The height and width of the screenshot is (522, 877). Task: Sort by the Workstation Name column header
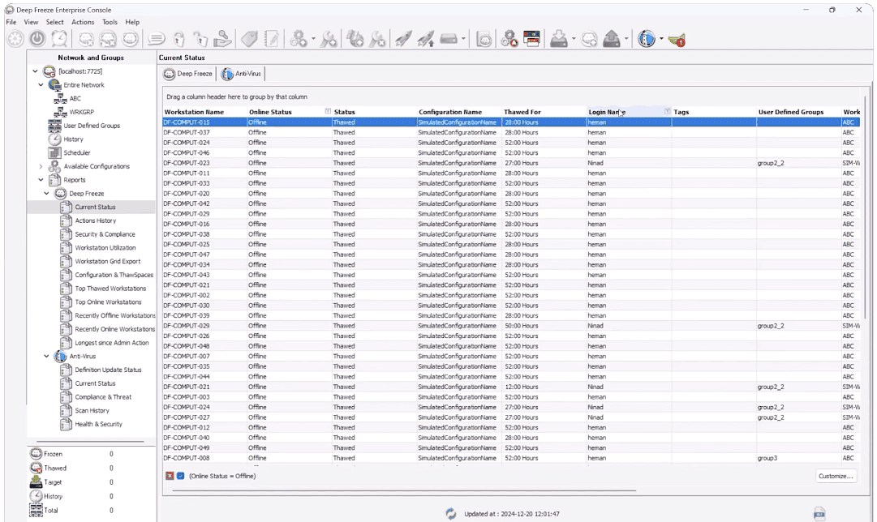pyautogui.click(x=194, y=112)
